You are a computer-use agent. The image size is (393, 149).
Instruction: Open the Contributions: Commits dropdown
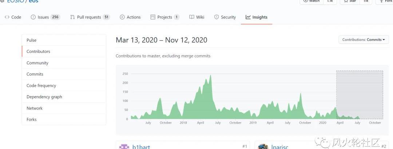click(x=363, y=40)
